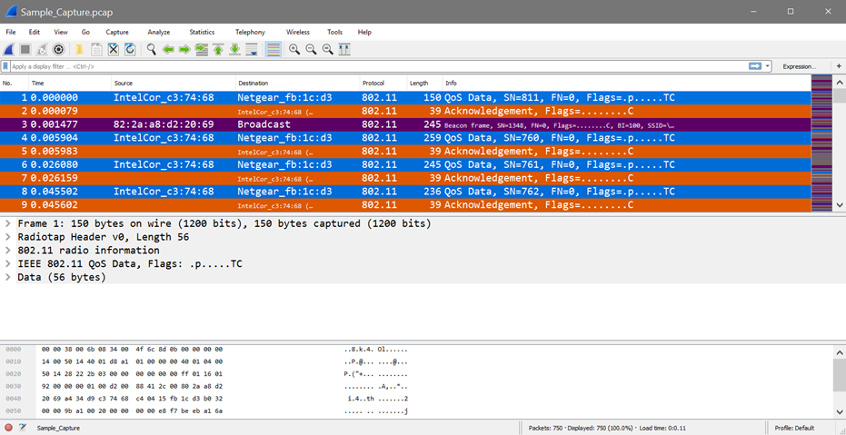This screenshot has height=435, width=846.
Task: Open the Telephony menu
Action: pos(251,33)
